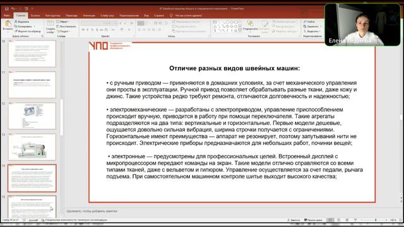Expand the shapes gallery more arrow

pos(240,31)
